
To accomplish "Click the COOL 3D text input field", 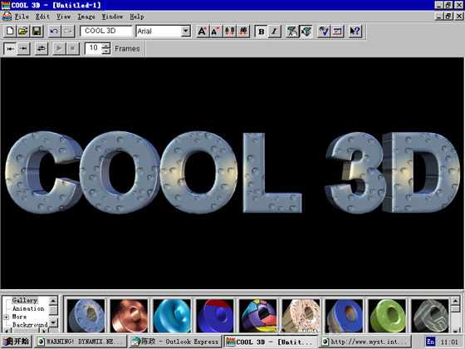I will pos(106,31).
